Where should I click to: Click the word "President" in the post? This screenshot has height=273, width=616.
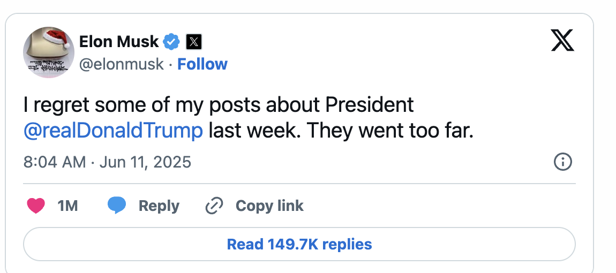370,105
